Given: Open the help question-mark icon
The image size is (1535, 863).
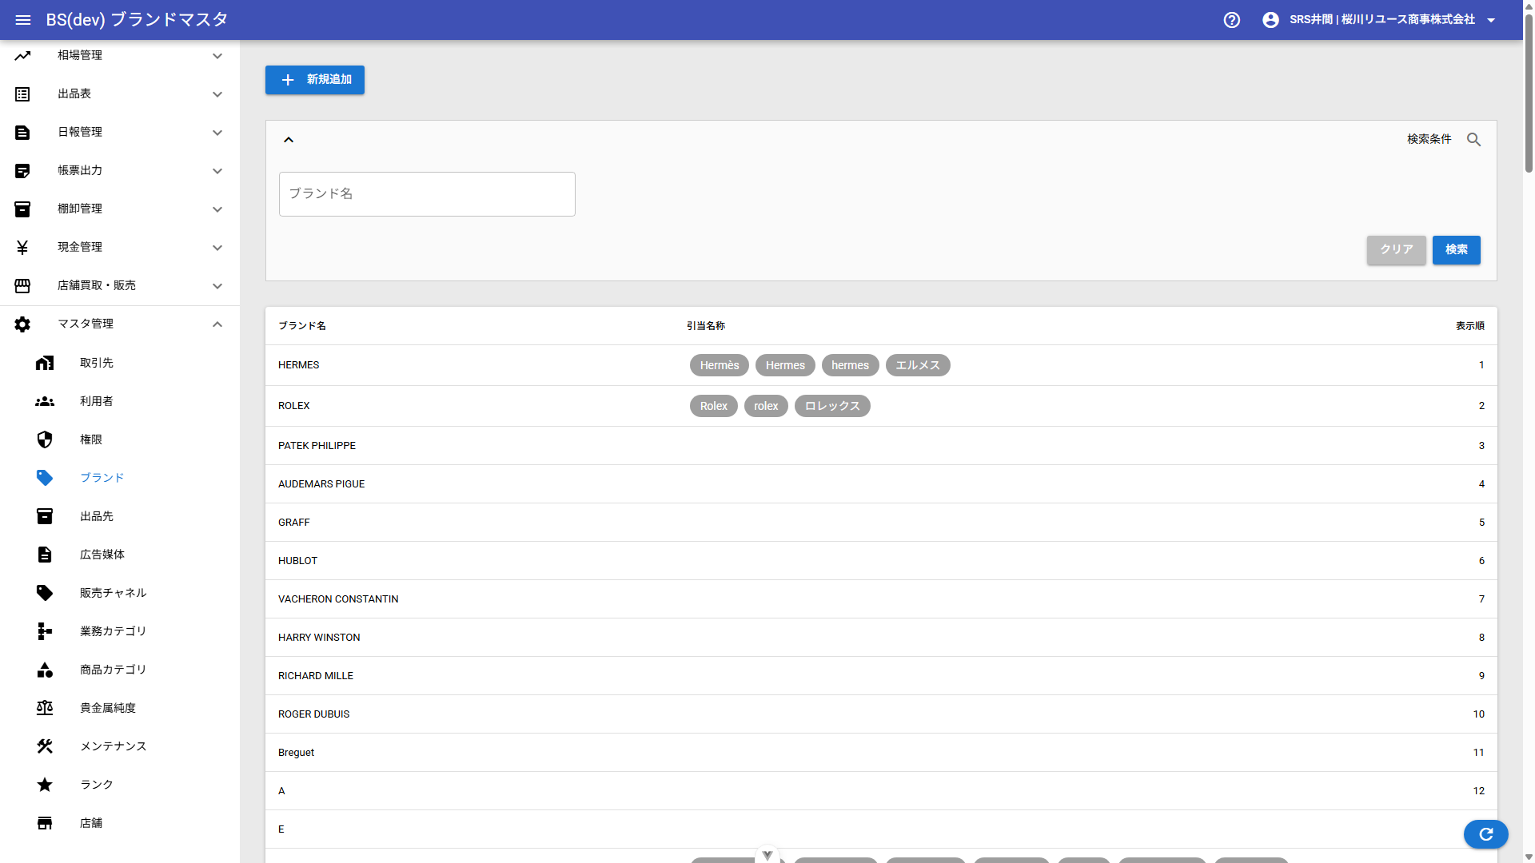Looking at the screenshot, I should tap(1232, 20).
